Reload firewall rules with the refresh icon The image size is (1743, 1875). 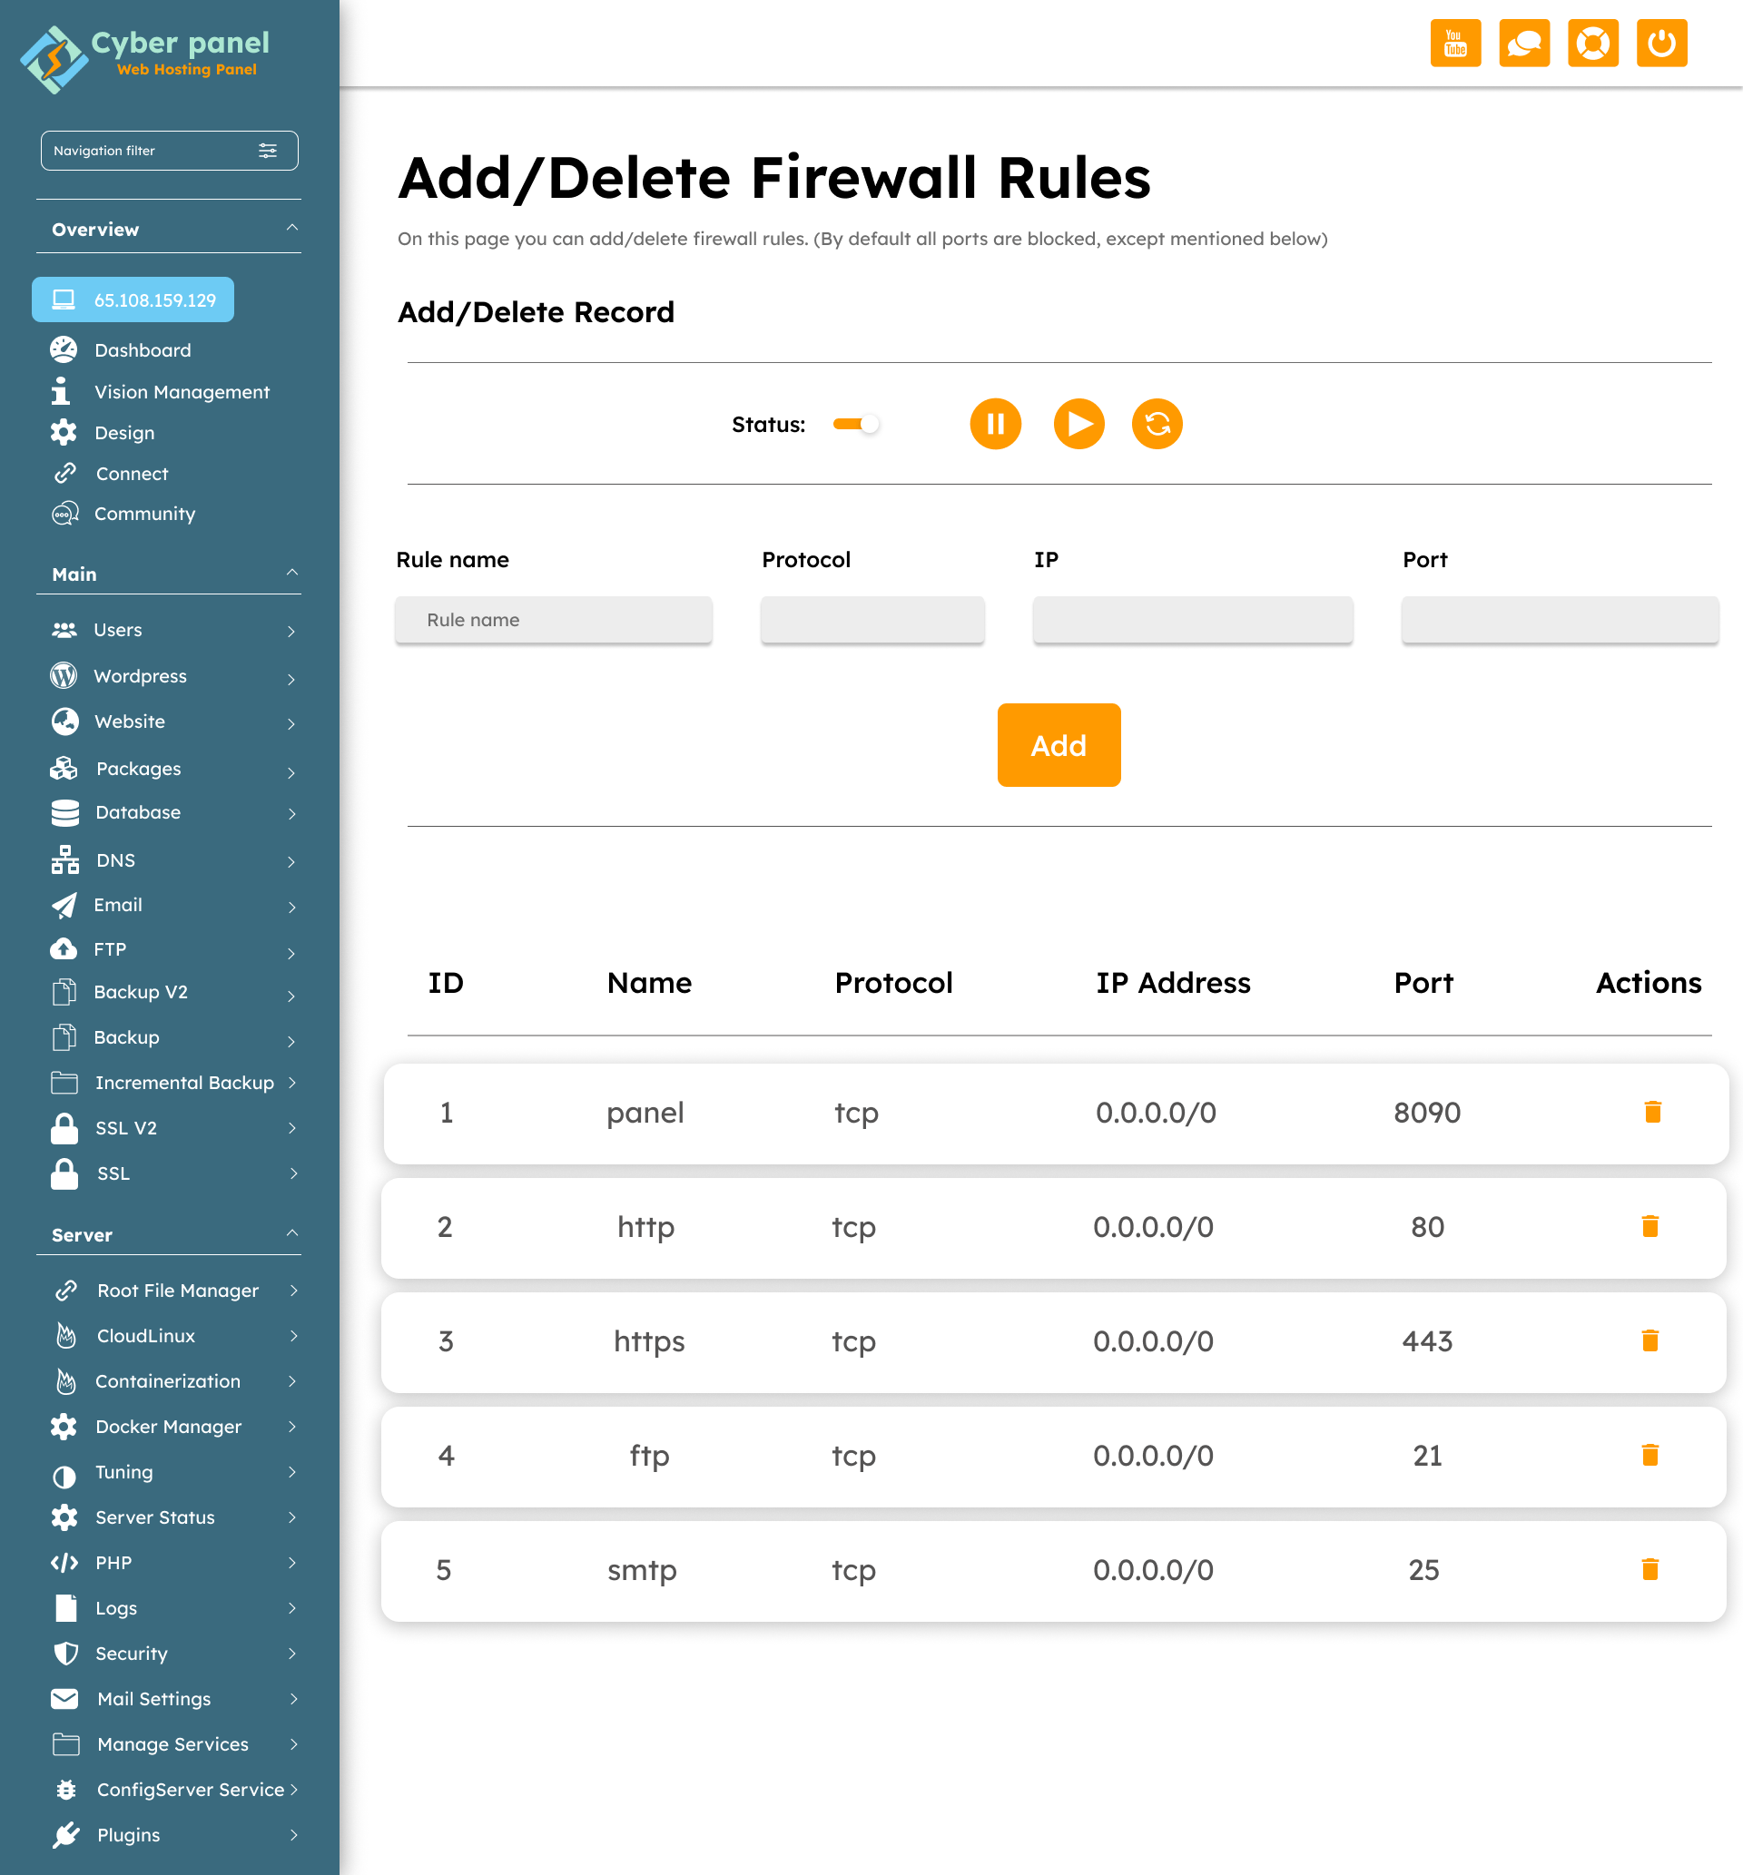coord(1157,424)
